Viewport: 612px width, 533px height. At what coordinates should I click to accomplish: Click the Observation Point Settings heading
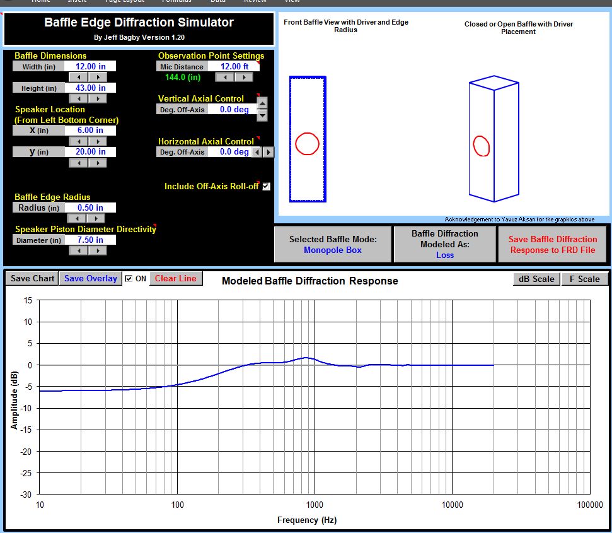point(211,56)
